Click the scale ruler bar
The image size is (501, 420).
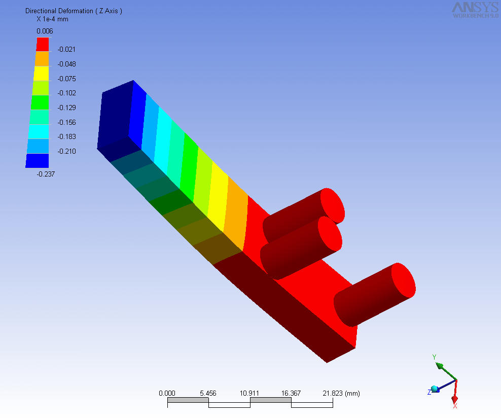coord(250,402)
